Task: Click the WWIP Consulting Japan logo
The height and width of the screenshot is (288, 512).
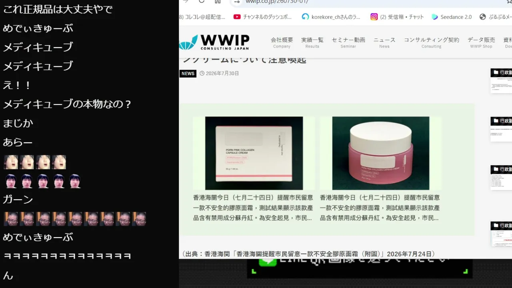Action: (x=214, y=42)
